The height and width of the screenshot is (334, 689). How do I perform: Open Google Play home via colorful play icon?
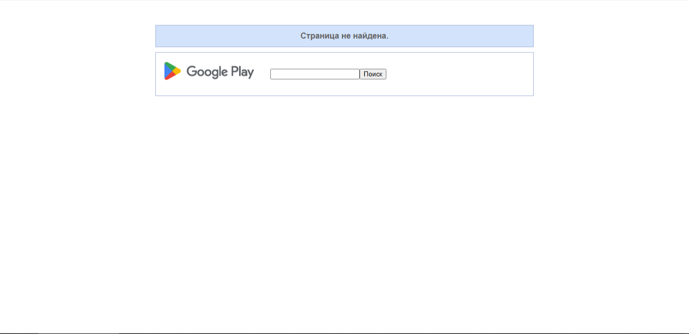[x=172, y=71]
